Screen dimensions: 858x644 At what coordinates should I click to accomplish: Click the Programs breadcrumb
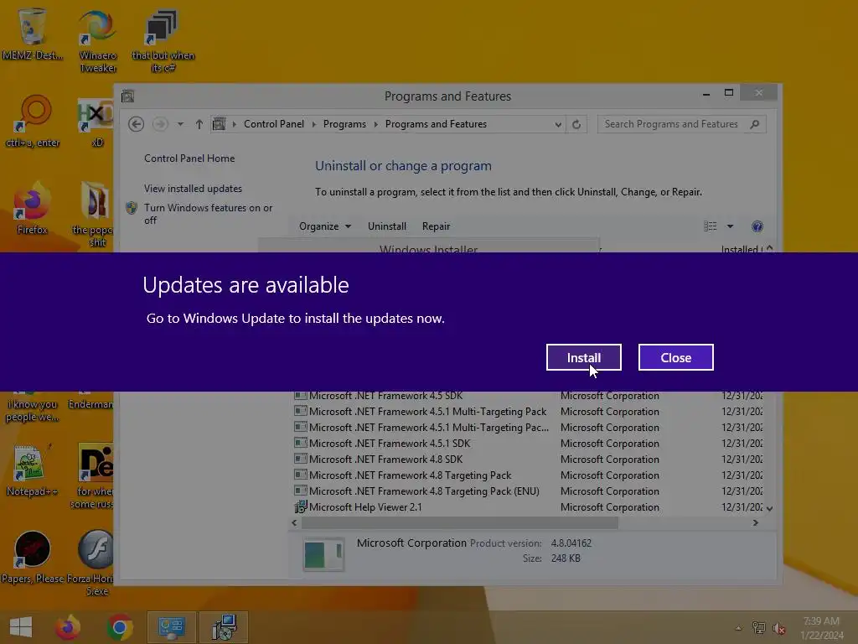coord(344,124)
